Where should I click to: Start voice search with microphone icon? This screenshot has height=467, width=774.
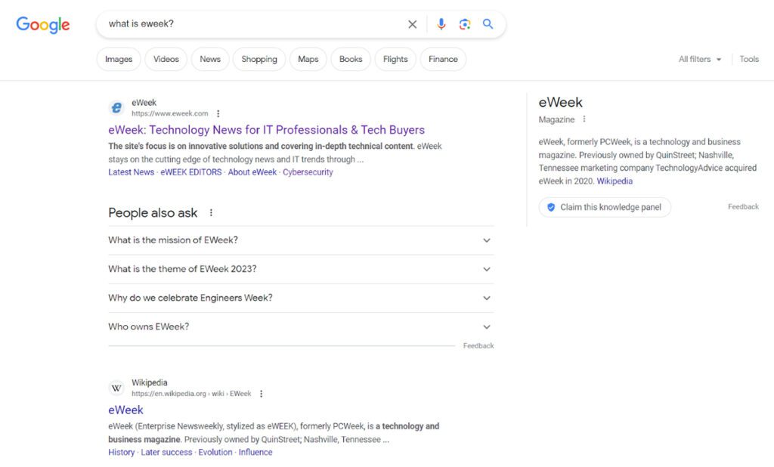(x=441, y=24)
